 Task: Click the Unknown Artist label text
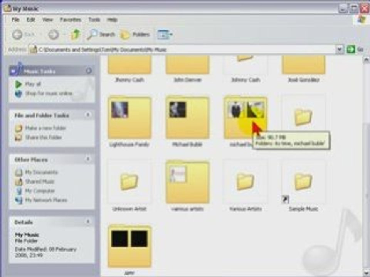[129, 209]
